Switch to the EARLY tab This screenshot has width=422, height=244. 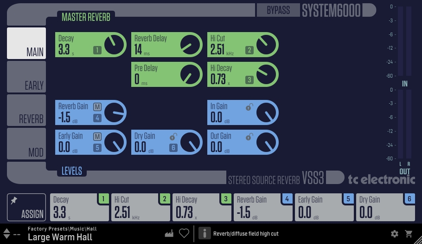[x=26, y=77]
